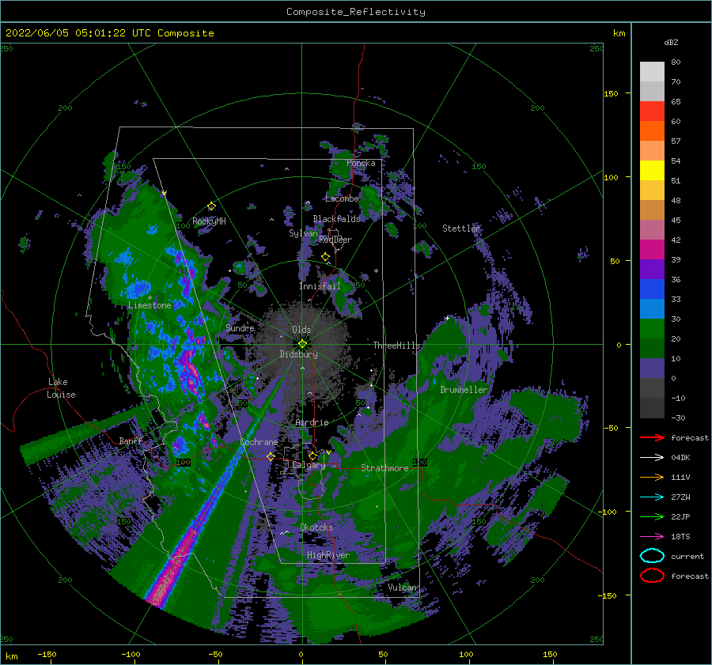Click the Limestone label
This screenshot has width=712, height=665.
[x=150, y=305]
